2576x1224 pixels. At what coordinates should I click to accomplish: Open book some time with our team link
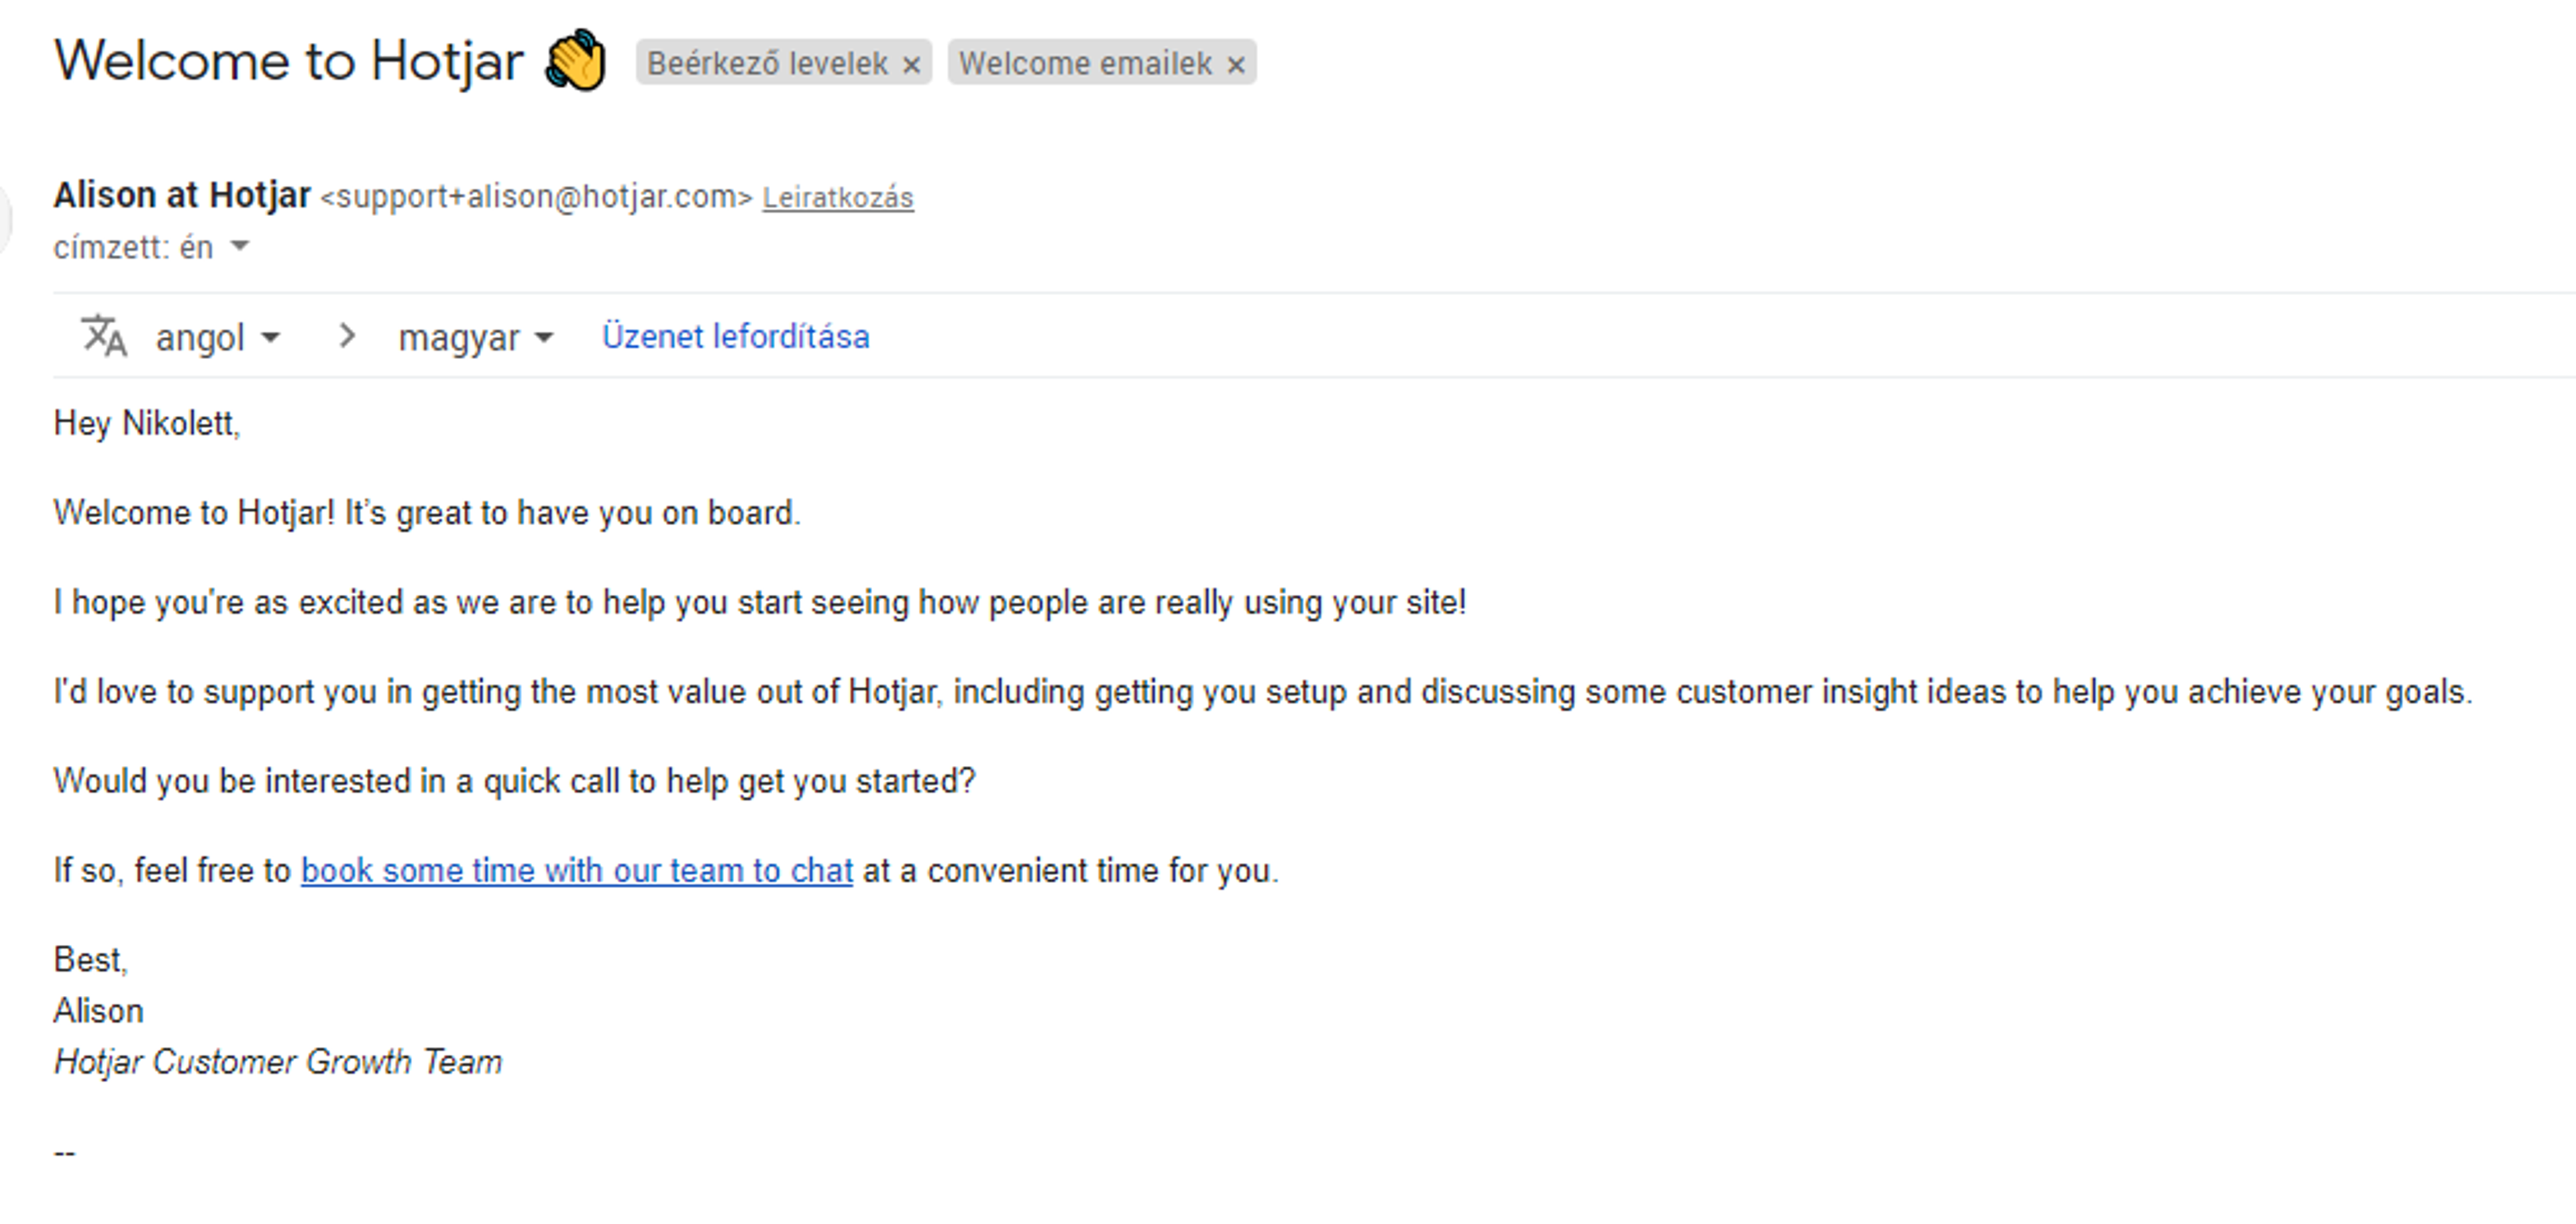576,870
